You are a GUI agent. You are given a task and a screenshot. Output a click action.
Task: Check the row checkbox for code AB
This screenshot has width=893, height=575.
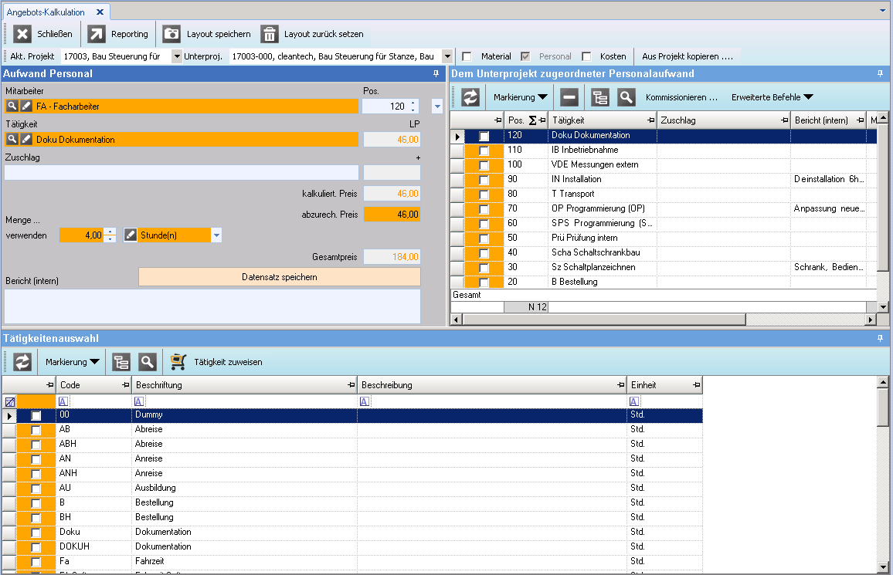pos(36,430)
